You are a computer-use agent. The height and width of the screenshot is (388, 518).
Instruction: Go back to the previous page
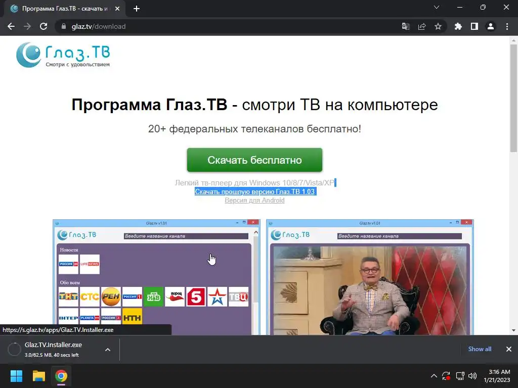click(x=11, y=26)
